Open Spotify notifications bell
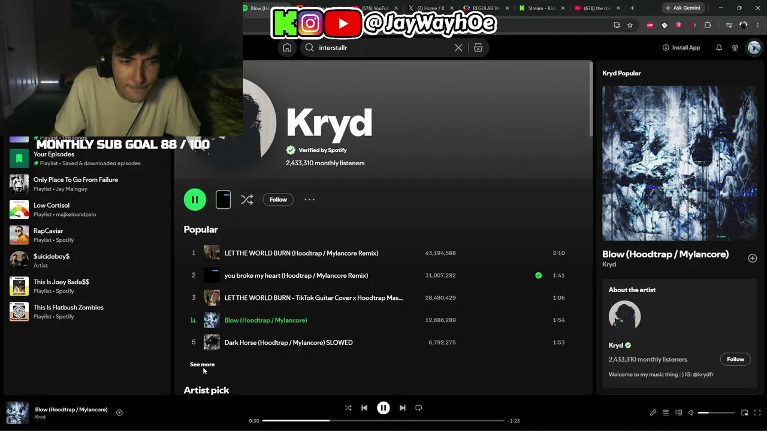 pos(719,48)
